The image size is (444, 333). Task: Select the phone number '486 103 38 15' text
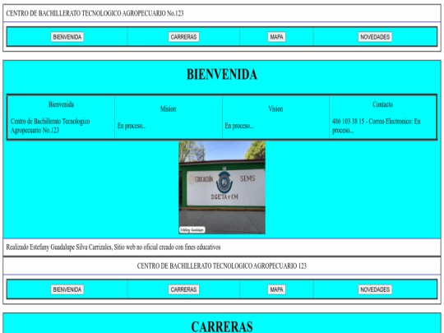pos(348,122)
